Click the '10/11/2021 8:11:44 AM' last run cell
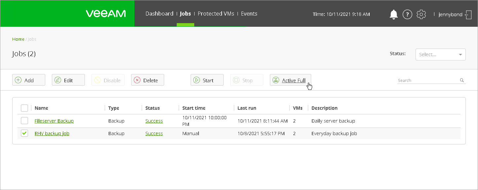The height and width of the screenshot is (190, 478). pos(263,121)
